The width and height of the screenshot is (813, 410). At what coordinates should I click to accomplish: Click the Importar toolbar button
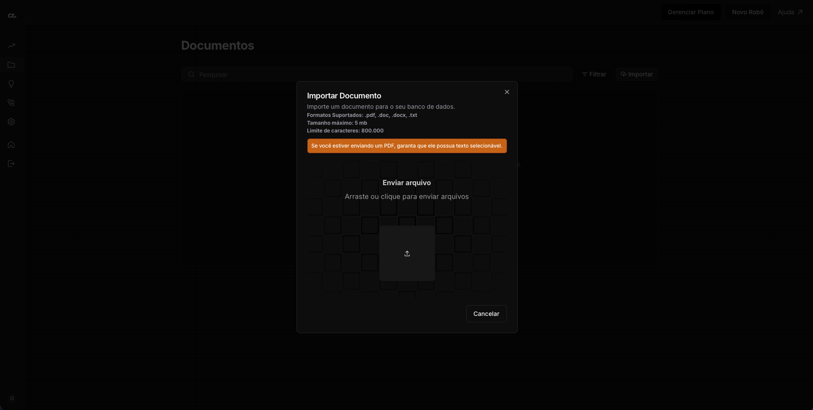click(636, 74)
